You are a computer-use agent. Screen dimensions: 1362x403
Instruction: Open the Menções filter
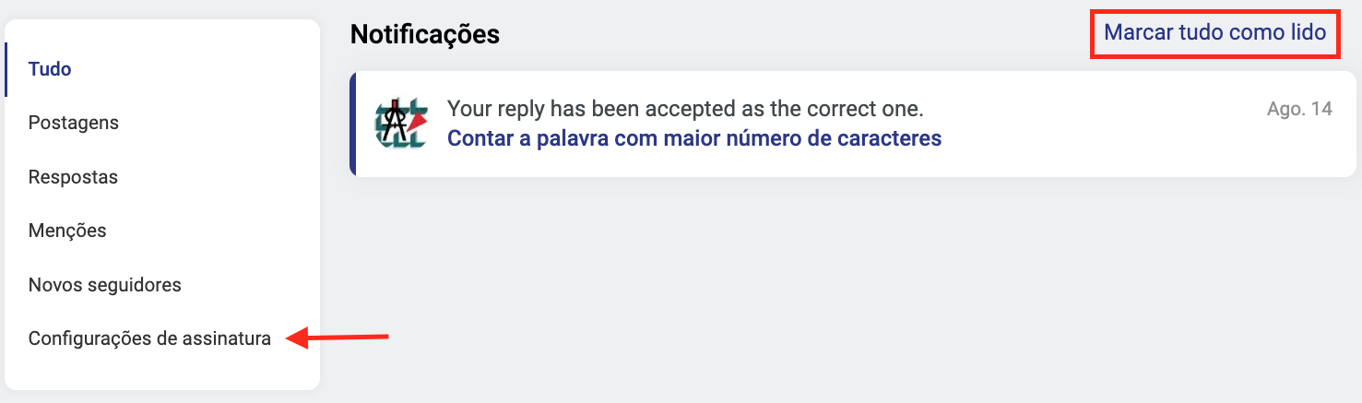tap(67, 231)
